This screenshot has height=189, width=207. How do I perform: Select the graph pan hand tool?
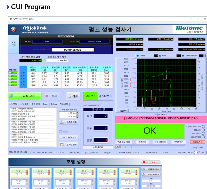pyautogui.click(x=125, y=111)
